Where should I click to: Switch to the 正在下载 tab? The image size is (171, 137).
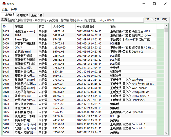point(37,15)
